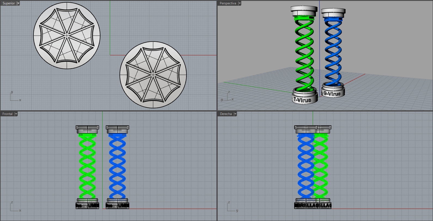Screen dimensions: 433x221
Task: Select the blue vial's top cap in Perspectiva
Action: click(x=333, y=13)
